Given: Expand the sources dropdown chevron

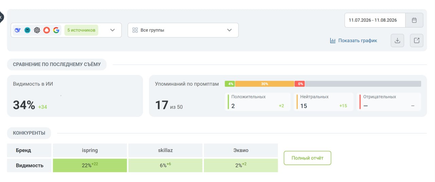Looking at the screenshot, I should coord(113,30).
